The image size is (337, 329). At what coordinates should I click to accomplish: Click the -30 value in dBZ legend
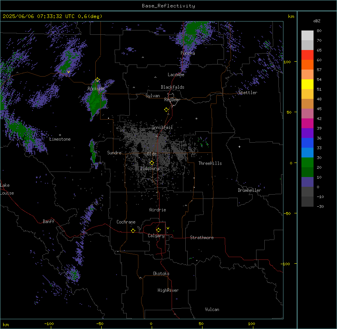320,207
